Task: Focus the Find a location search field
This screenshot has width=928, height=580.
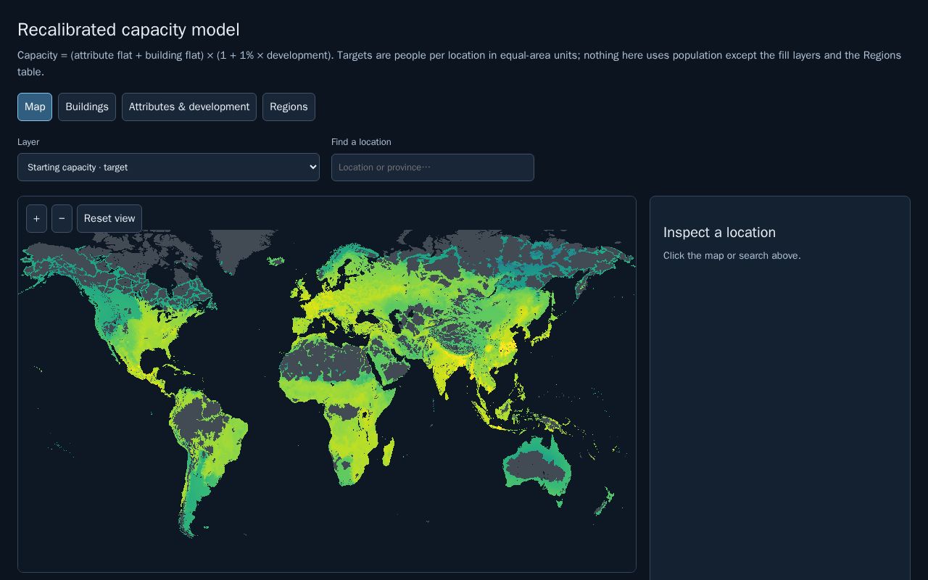Action: 433,167
